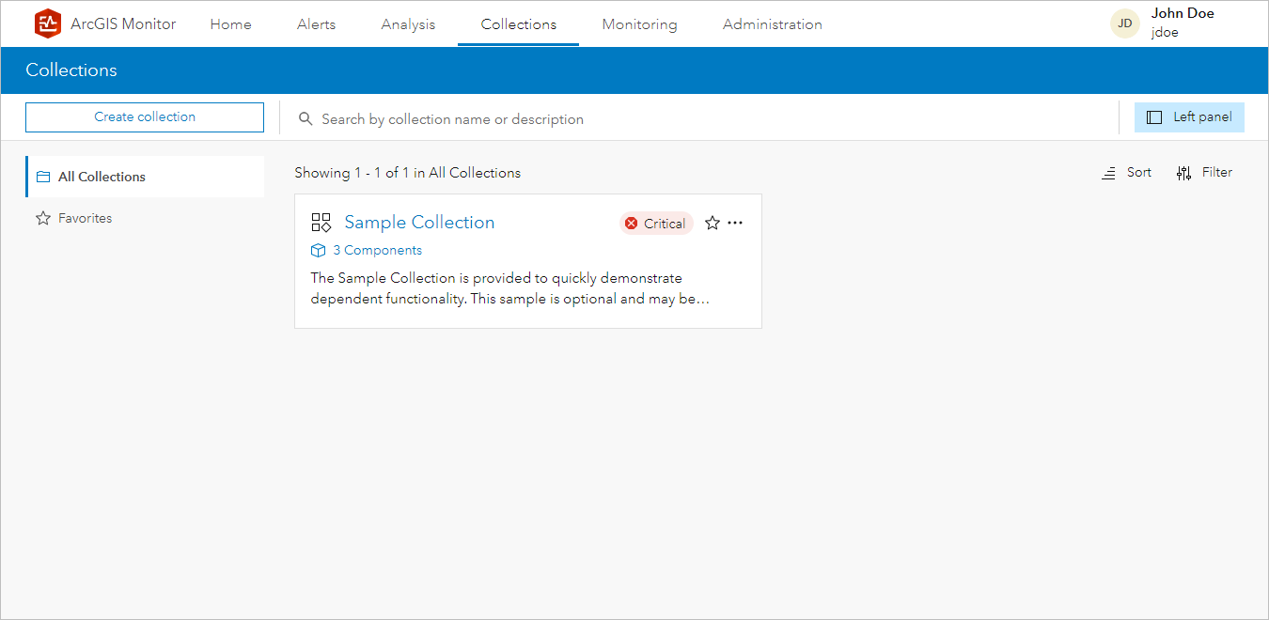Open the ellipsis menu on Sample Collection
Image resolution: width=1269 pixels, height=620 pixels.
tap(735, 223)
